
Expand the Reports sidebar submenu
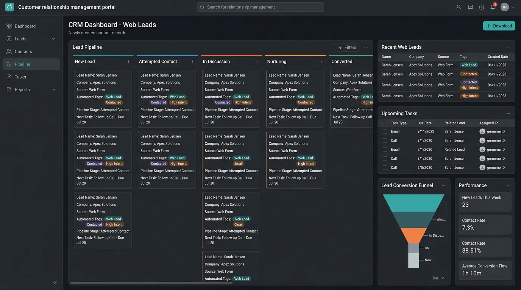pos(53,89)
